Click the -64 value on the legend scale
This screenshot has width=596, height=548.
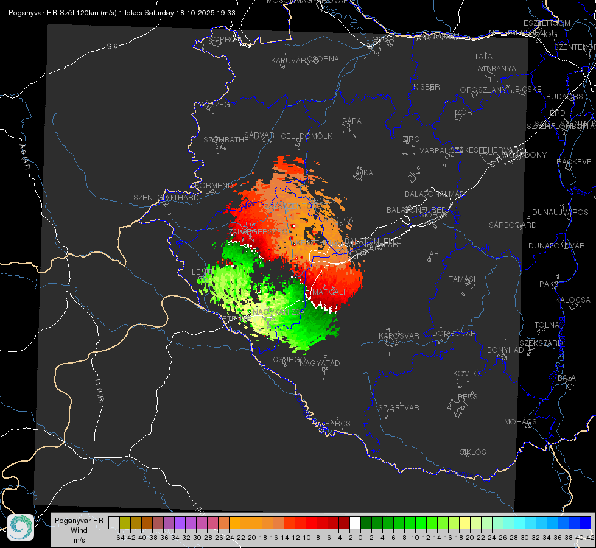tap(119, 538)
